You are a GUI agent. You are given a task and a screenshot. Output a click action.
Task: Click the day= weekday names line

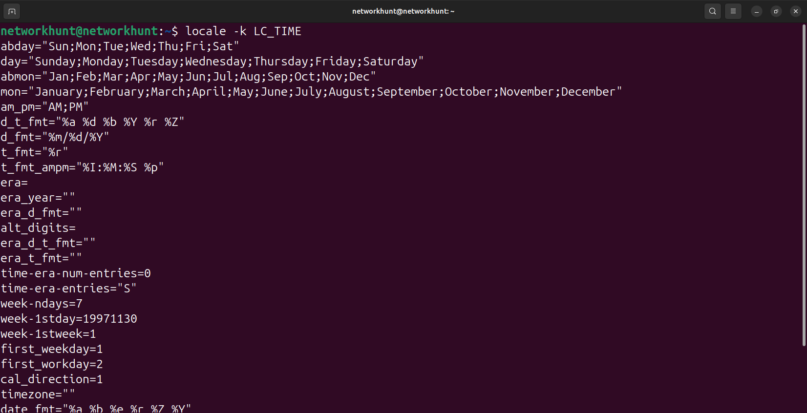(212, 62)
